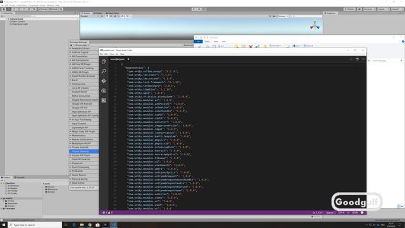
Task: Switch to Scene tab in Unity
Action: pos(86,13)
